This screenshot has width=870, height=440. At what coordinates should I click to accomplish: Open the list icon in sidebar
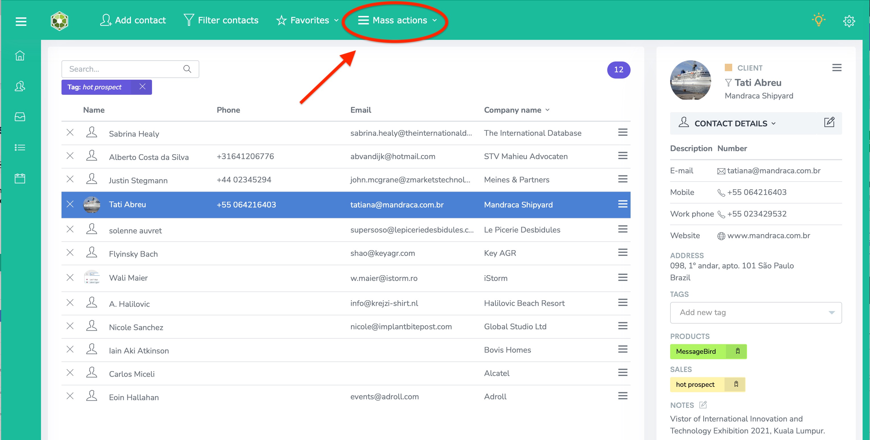click(20, 147)
